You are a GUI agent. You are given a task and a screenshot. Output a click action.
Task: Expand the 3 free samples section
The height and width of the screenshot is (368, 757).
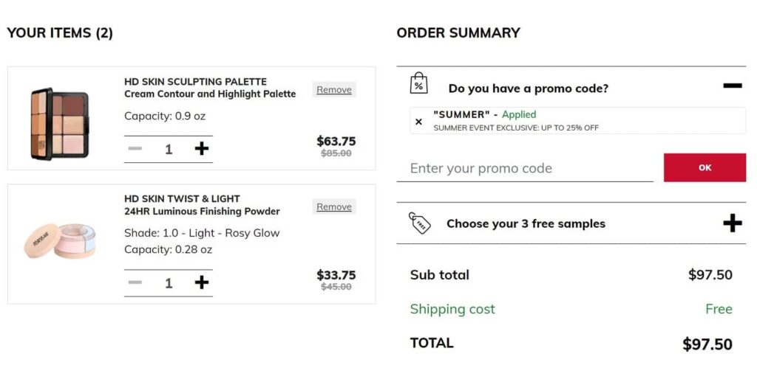coord(732,223)
